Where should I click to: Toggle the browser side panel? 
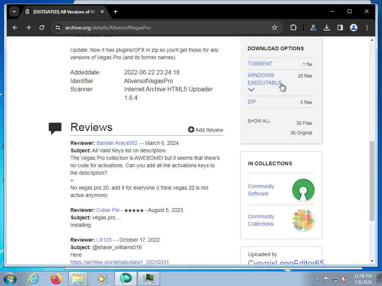pyautogui.click(x=340, y=28)
